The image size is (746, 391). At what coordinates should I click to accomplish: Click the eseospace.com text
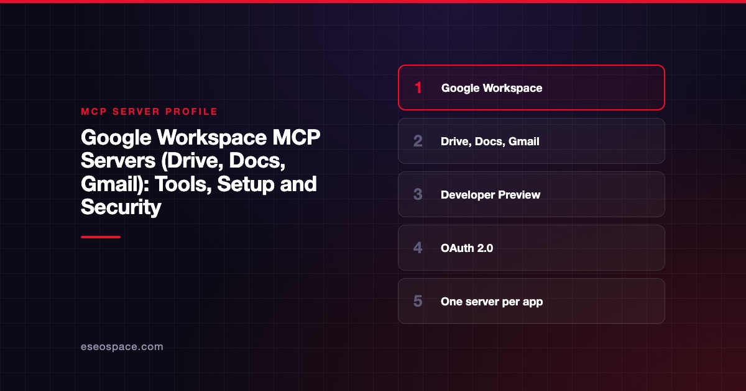tap(122, 347)
